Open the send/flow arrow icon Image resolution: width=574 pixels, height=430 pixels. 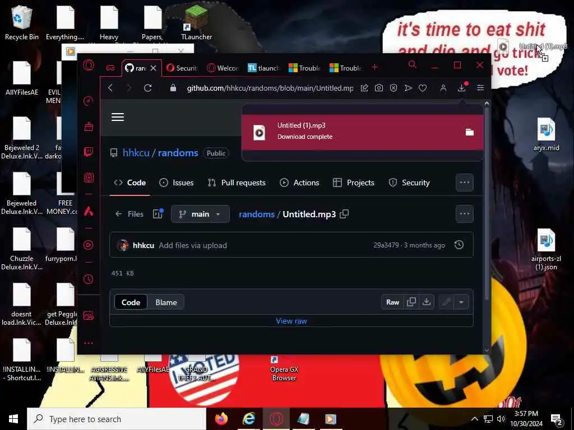(408, 88)
